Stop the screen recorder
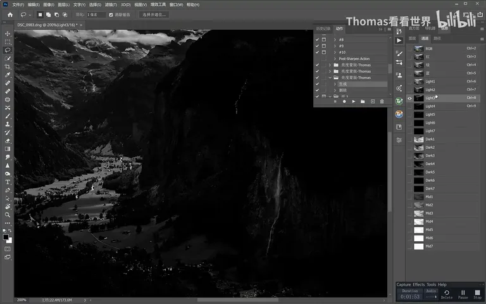This screenshot has width=486, height=304. (478, 294)
